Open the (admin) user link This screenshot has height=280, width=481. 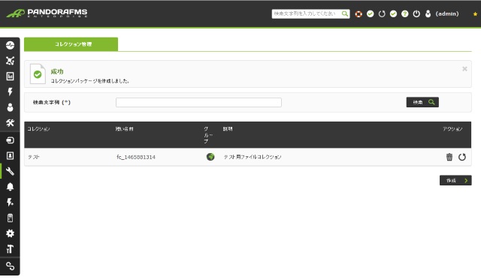click(x=447, y=14)
